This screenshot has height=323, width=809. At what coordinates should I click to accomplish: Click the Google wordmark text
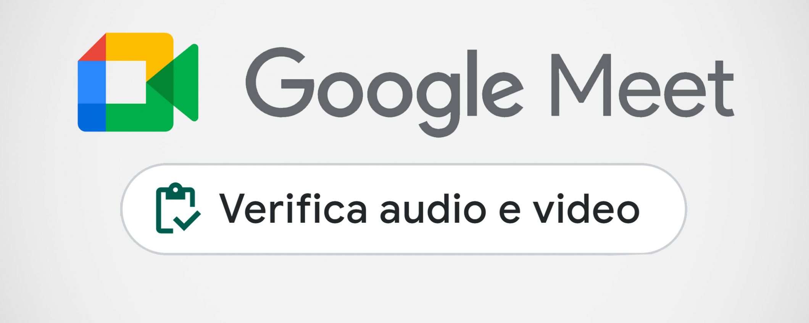coord(384,91)
